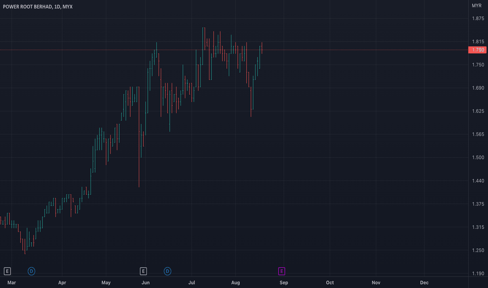Click the dividend D marker in mid-June
This screenshot has width=488, height=288.
pos(168,271)
